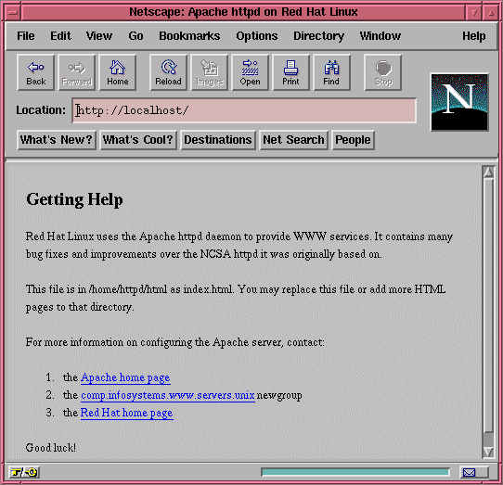
Task: Open comp.infosystems.www.servers.unix newsgroup link
Action: (x=168, y=395)
